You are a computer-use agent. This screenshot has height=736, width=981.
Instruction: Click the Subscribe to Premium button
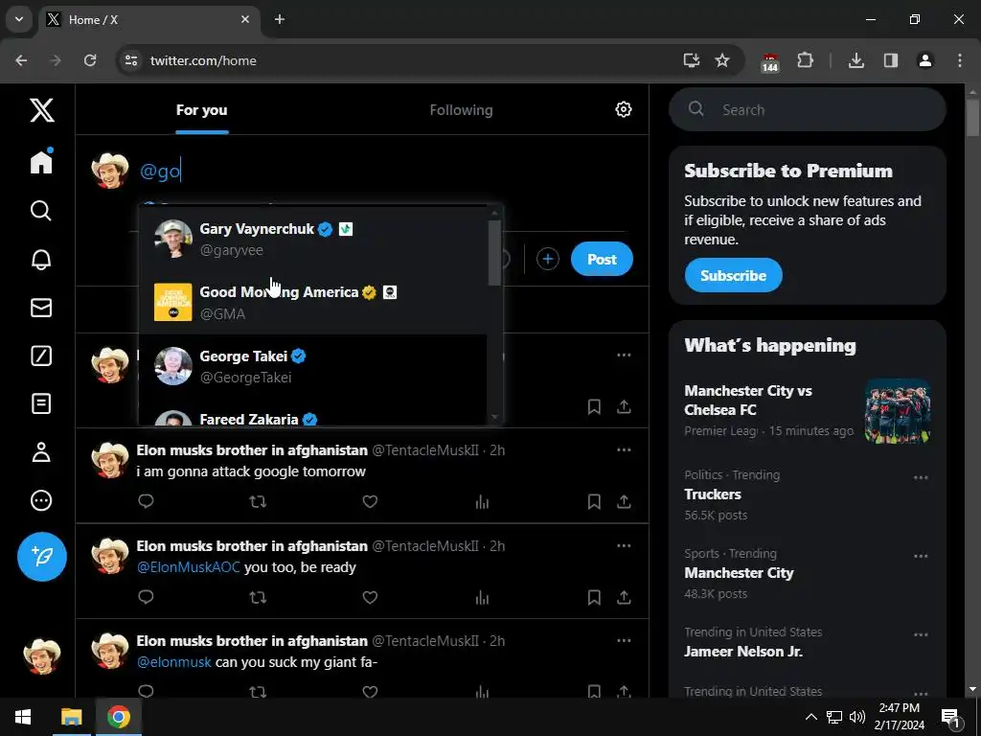click(x=733, y=275)
